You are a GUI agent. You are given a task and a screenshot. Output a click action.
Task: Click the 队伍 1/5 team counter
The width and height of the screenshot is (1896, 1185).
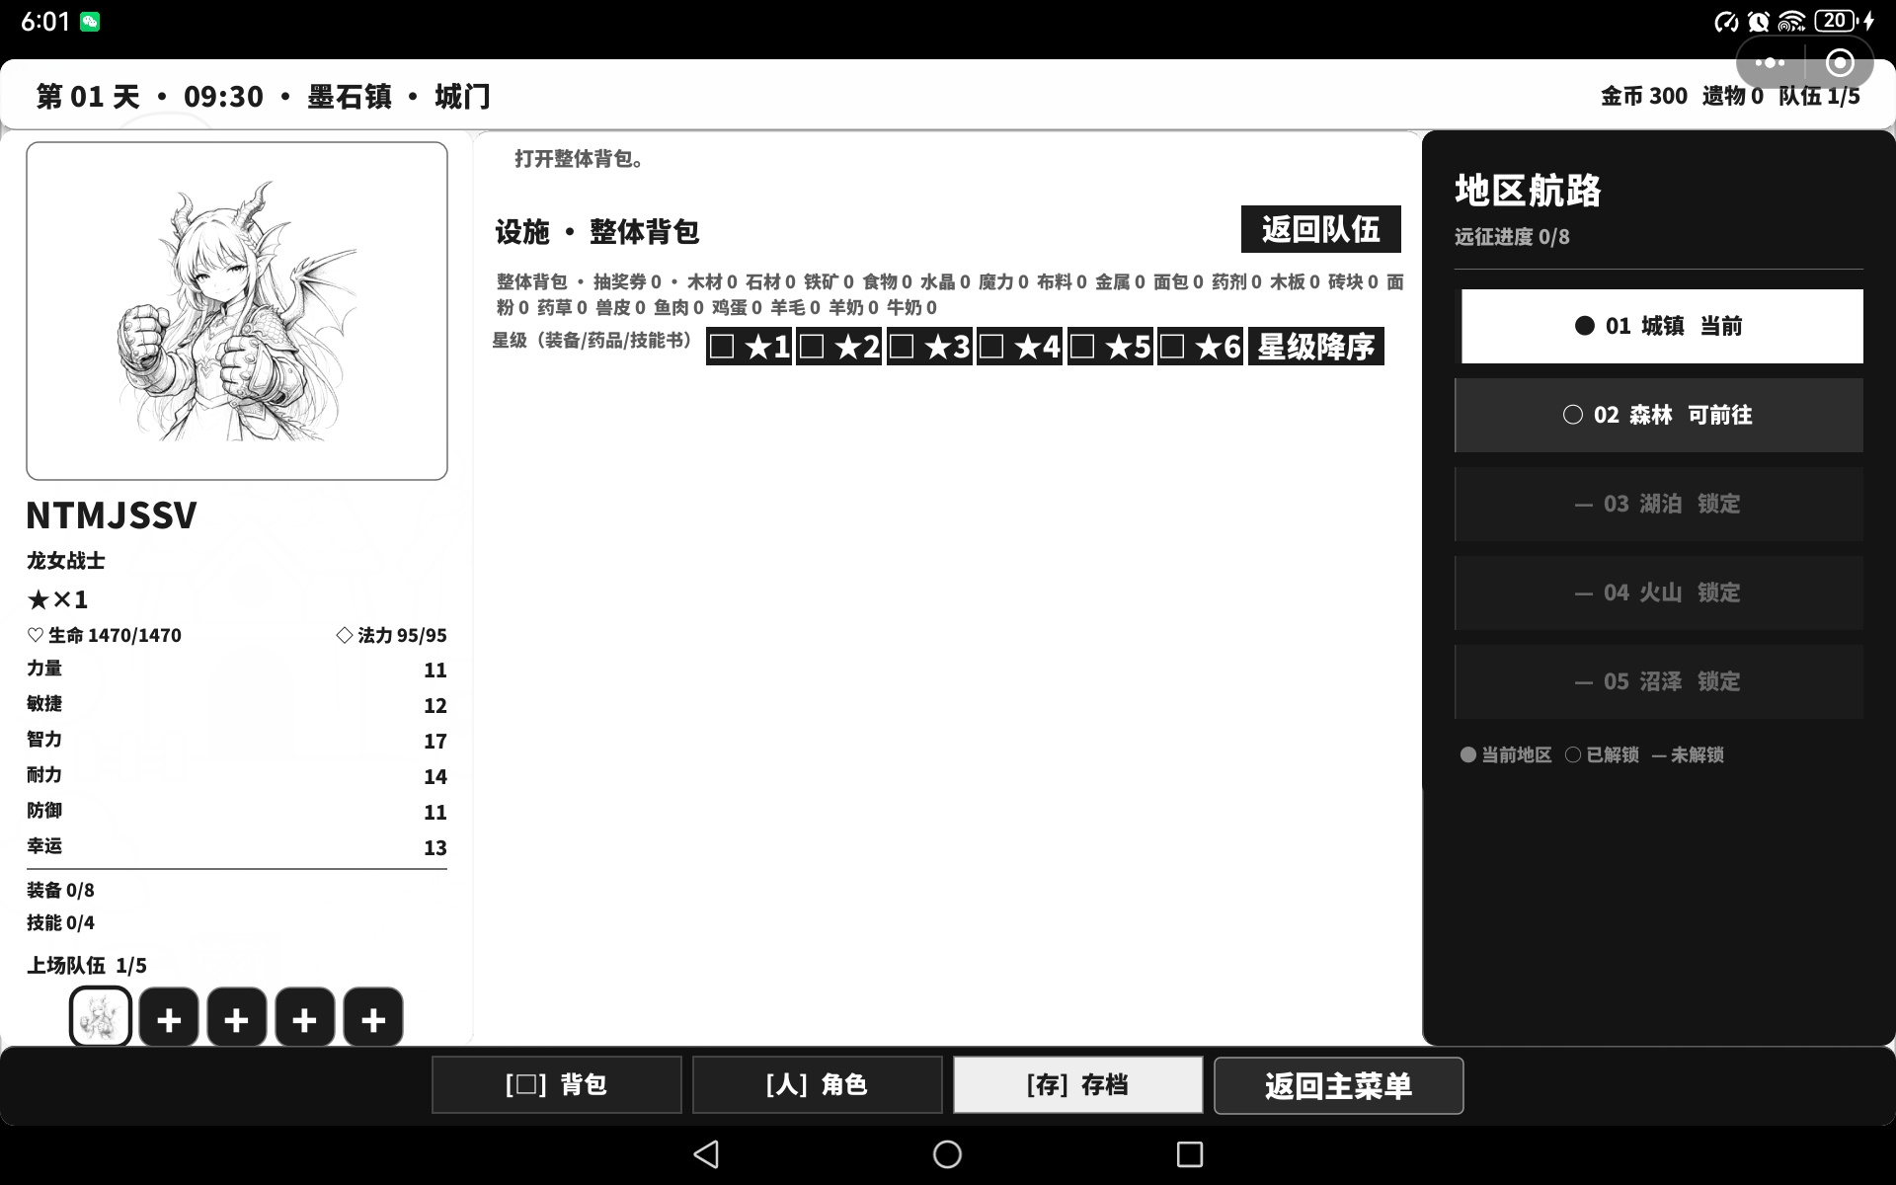[1819, 96]
